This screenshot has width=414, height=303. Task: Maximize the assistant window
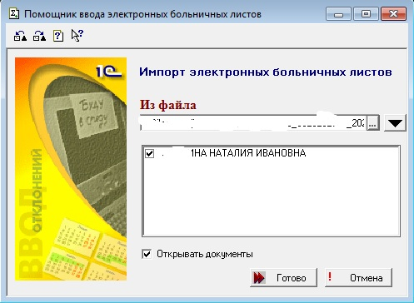click(x=366, y=14)
